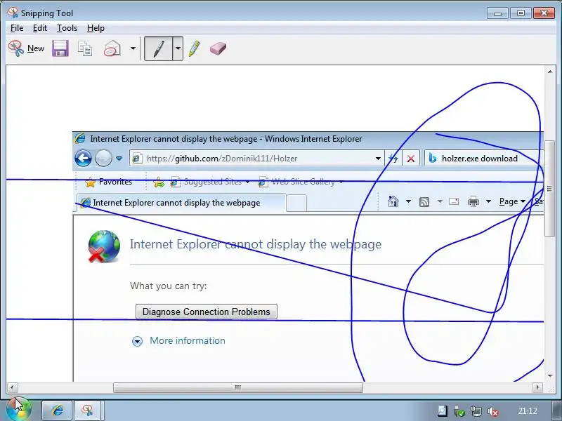Save the snip with the floppy icon
The width and height of the screenshot is (562, 421).
click(60, 48)
